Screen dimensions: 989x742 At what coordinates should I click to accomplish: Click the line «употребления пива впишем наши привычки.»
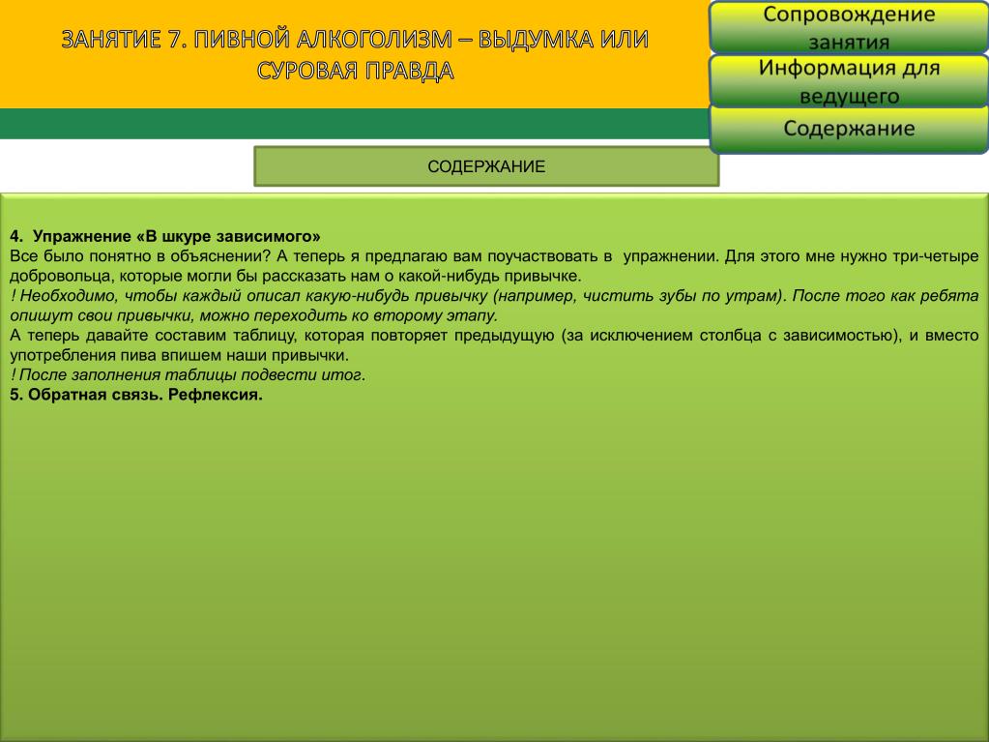[x=180, y=355]
